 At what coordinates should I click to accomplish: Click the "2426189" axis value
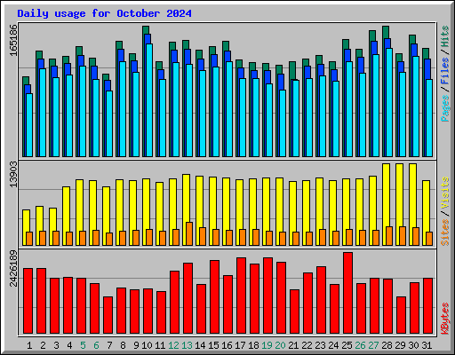13,268
